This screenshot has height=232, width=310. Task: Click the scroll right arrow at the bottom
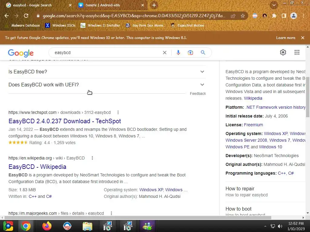click(x=303, y=217)
